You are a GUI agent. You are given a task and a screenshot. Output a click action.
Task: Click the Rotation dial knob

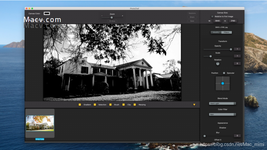217,64
